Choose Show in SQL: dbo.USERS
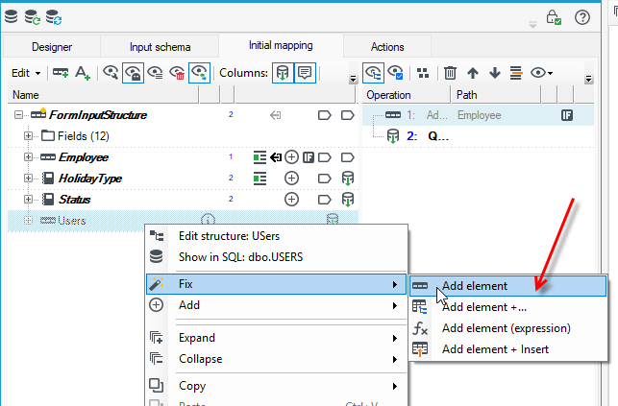 (x=276, y=257)
